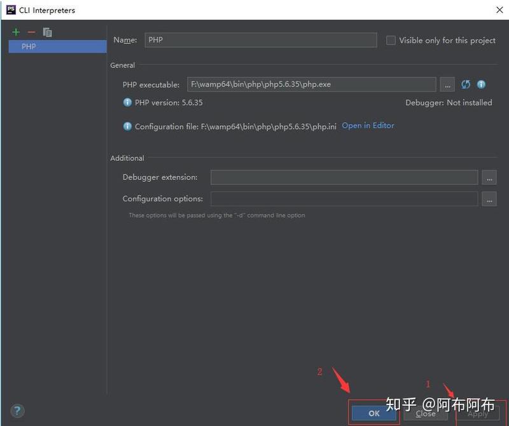Screen dimensions: 509x426
Task: Copy the selected interpreter configuration
Action: click(x=47, y=32)
